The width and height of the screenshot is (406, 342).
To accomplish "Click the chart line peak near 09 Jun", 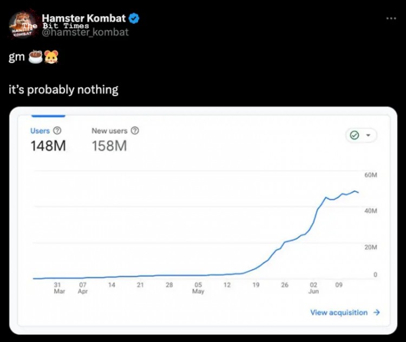I will (x=355, y=191).
